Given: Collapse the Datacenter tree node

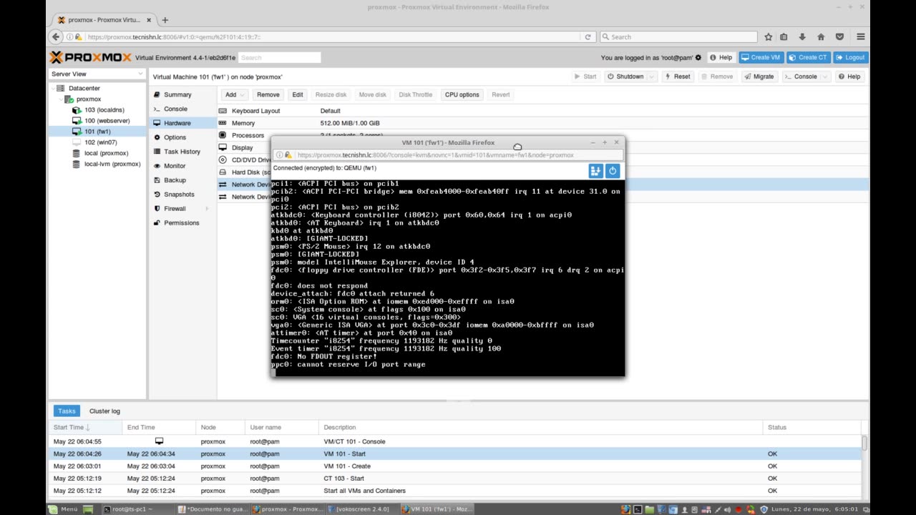Looking at the screenshot, I should (53, 88).
